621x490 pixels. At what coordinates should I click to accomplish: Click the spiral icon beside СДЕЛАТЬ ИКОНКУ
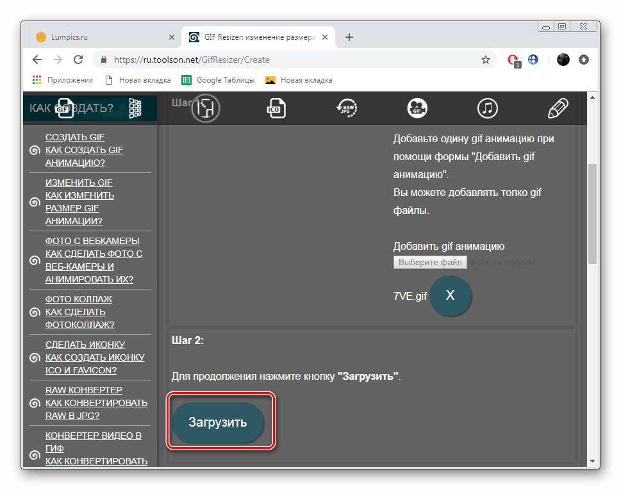point(35,358)
